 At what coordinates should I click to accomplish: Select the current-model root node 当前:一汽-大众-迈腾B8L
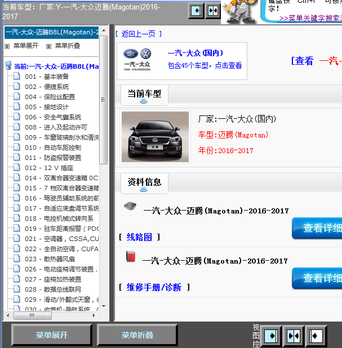click(56, 66)
